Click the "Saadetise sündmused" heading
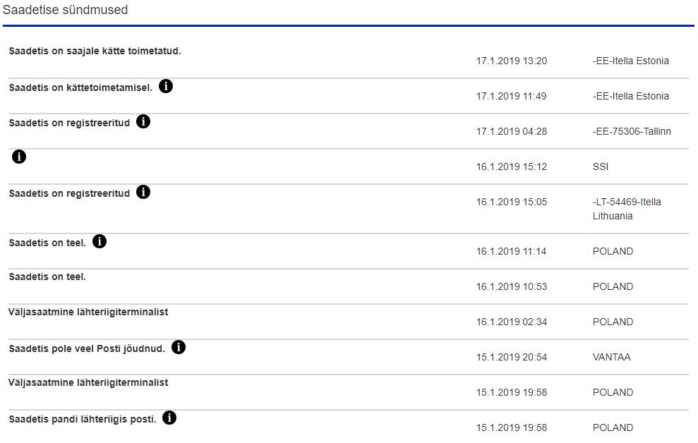The image size is (698, 443). [x=66, y=11]
